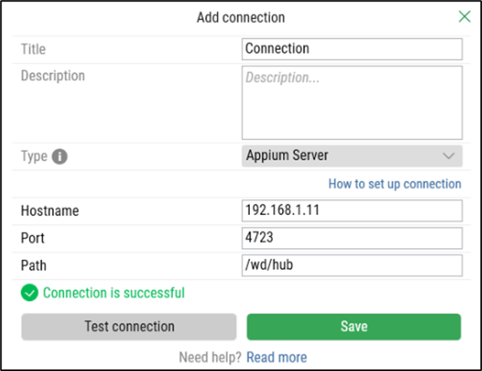This screenshot has width=482, height=371.
Task: Click the Path label
Action: (33, 265)
